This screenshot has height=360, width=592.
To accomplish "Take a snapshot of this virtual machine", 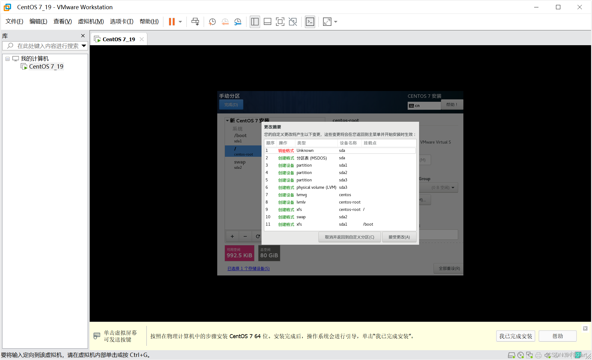I will pyautogui.click(x=212, y=22).
